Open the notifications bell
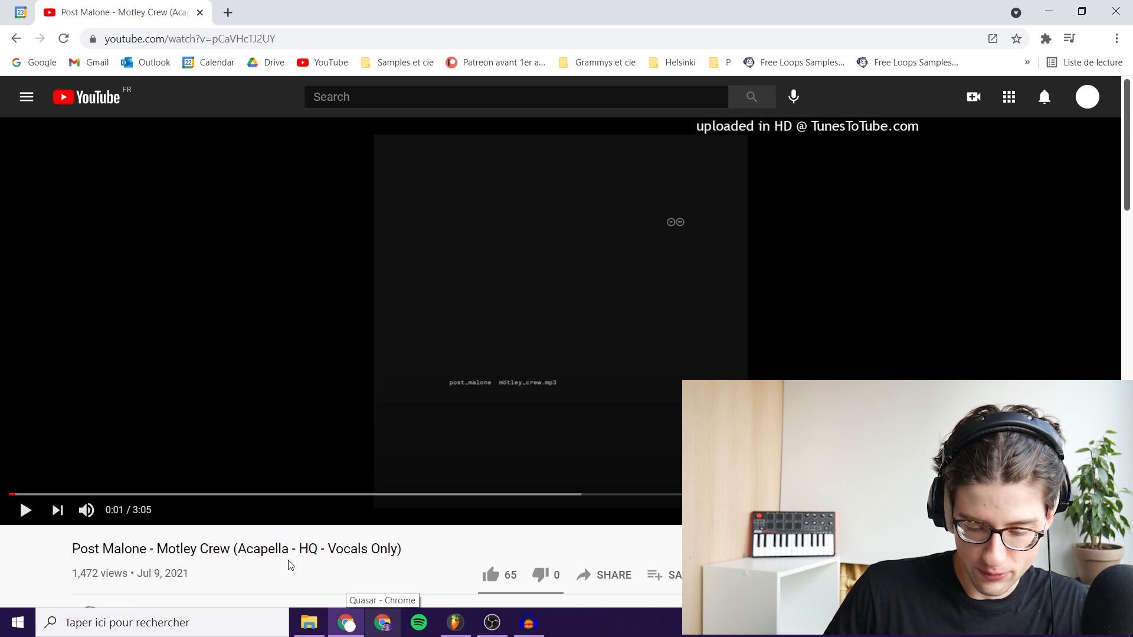This screenshot has height=637, width=1133. tap(1044, 97)
